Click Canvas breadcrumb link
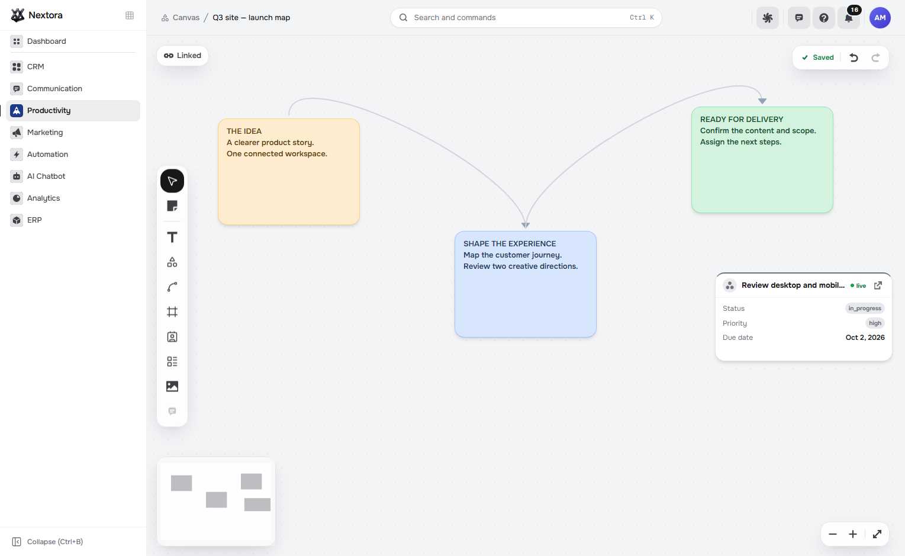Image resolution: width=905 pixels, height=556 pixels. 181,18
